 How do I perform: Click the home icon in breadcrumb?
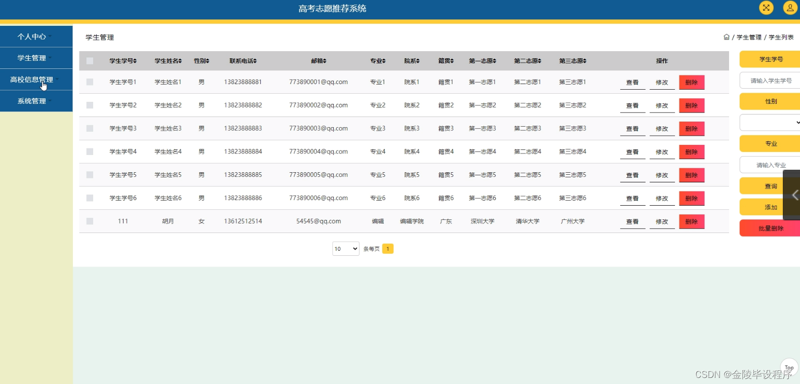click(727, 37)
